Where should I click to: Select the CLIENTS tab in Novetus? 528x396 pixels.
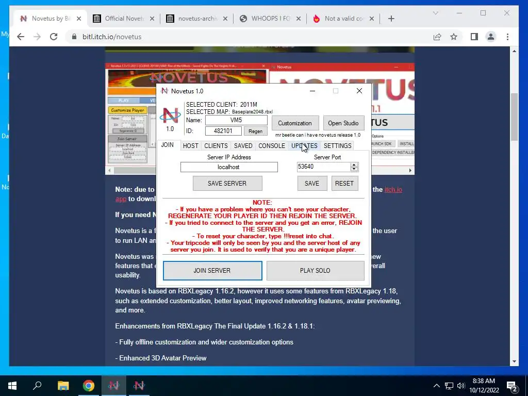[x=216, y=146]
